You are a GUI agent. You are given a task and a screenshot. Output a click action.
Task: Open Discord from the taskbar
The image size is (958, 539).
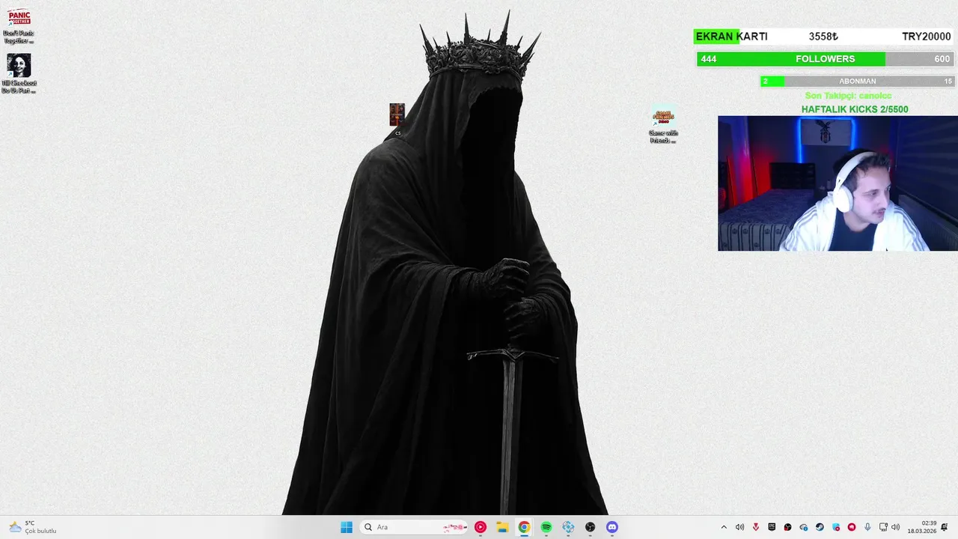pyautogui.click(x=612, y=527)
